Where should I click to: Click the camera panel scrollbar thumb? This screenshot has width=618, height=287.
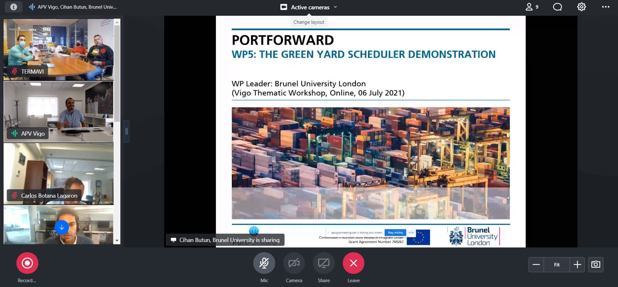pyautogui.click(x=117, y=74)
